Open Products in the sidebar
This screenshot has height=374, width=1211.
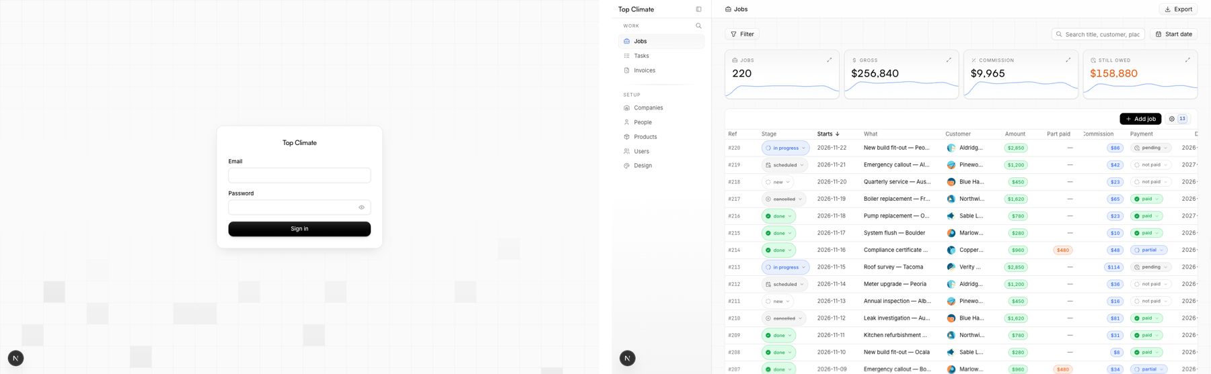click(x=661, y=137)
